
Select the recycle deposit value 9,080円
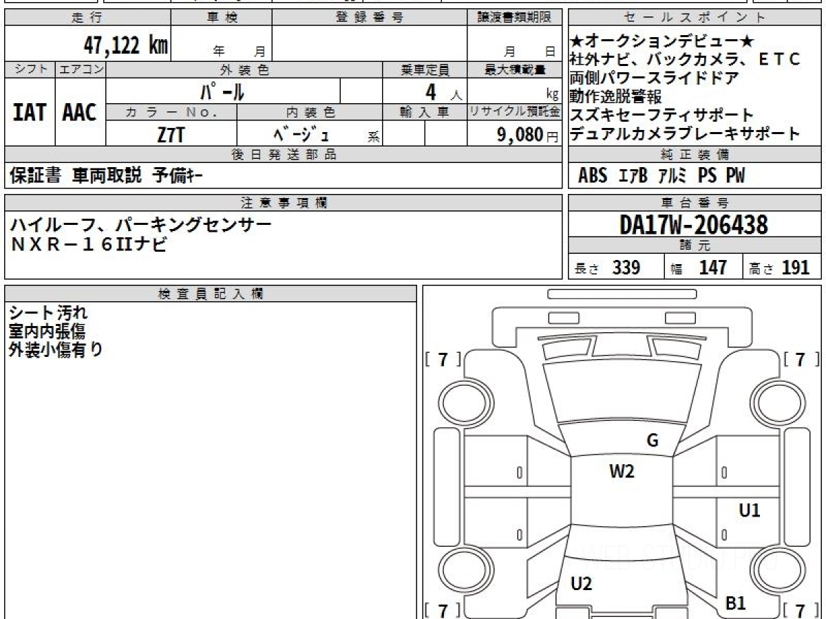point(528,134)
